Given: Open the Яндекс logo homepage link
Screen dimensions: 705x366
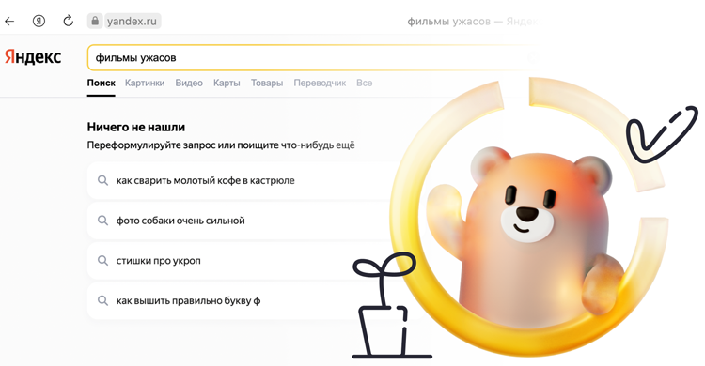Looking at the screenshot, I should pyautogui.click(x=33, y=57).
